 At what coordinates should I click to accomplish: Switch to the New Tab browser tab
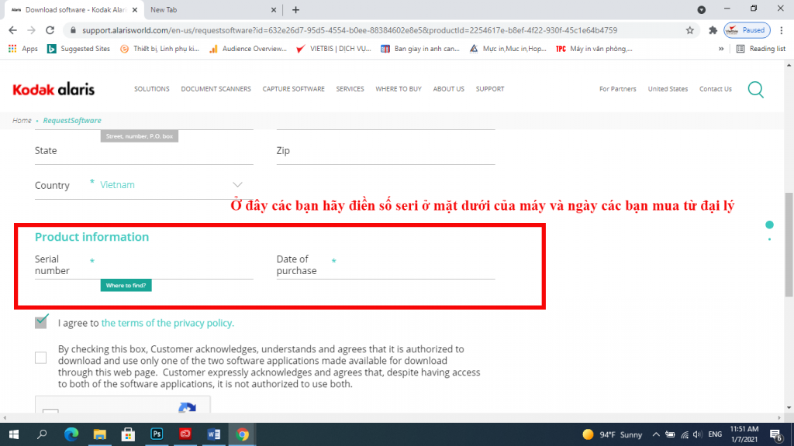(209, 10)
